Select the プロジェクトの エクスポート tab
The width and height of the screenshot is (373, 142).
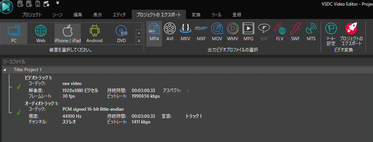tap(159, 15)
